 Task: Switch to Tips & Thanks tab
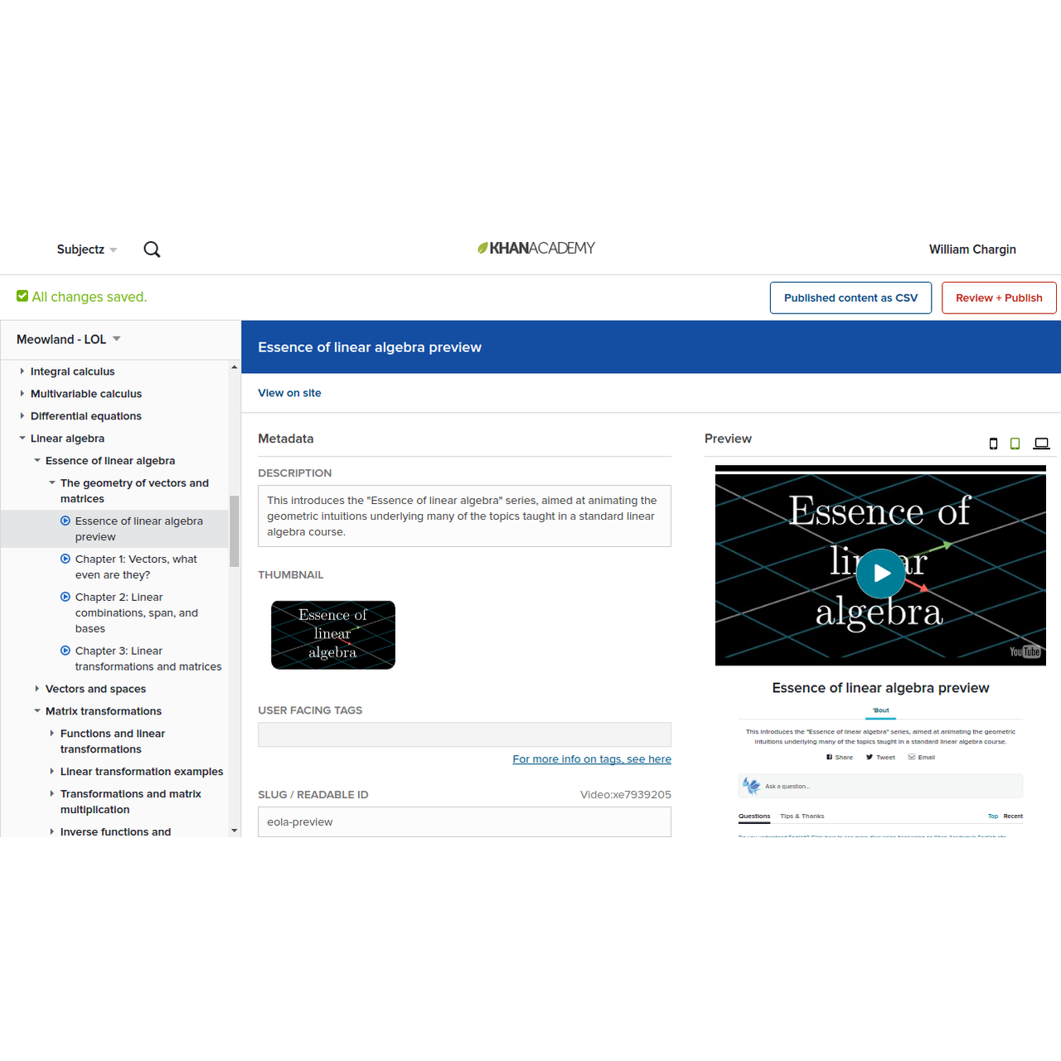pyautogui.click(x=802, y=816)
